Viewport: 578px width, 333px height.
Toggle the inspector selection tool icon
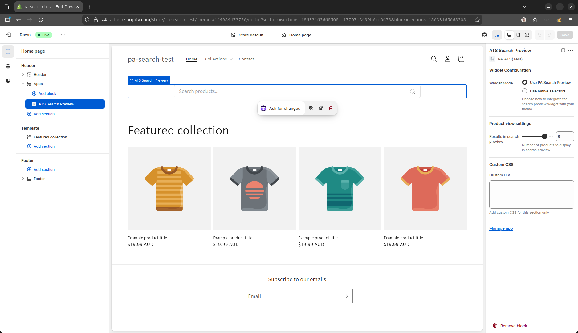[x=497, y=35]
